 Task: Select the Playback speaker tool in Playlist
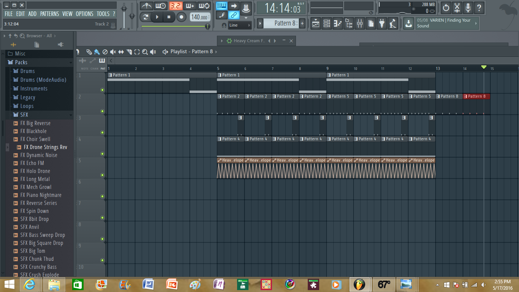tap(153, 52)
